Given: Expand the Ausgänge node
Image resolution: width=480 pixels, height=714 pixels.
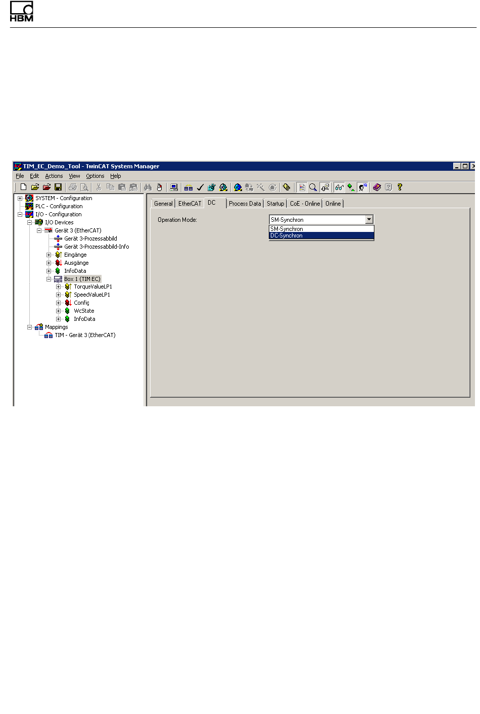Looking at the screenshot, I should coord(49,263).
